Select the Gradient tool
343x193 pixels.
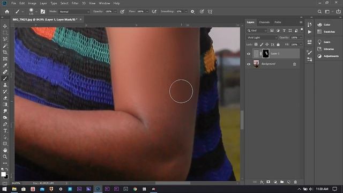tap(5, 105)
